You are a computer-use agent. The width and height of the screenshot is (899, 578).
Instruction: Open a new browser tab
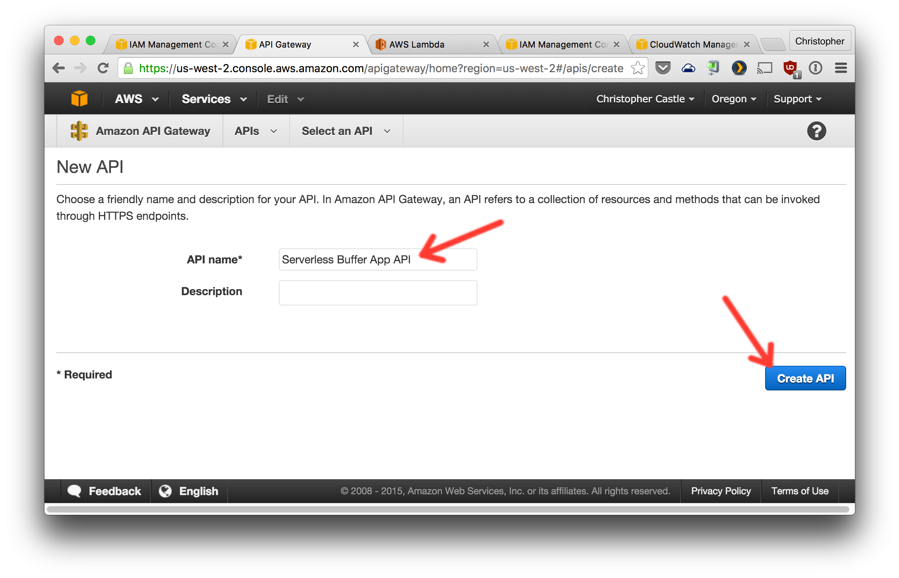[x=772, y=44]
